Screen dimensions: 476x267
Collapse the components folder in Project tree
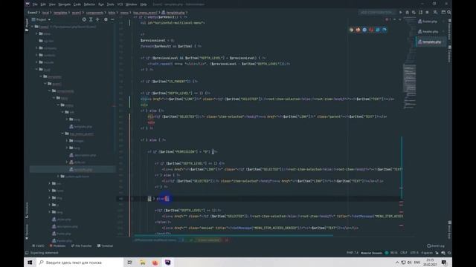coord(50,90)
